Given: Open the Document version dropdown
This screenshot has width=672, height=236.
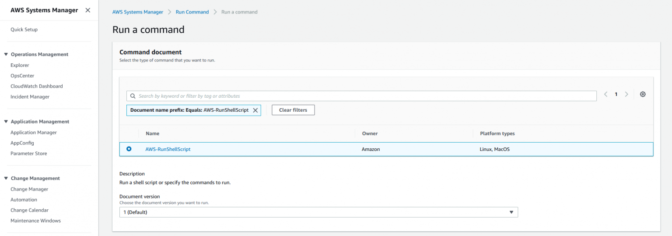Looking at the screenshot, I should pyautogui.click(x=318, y=212).
